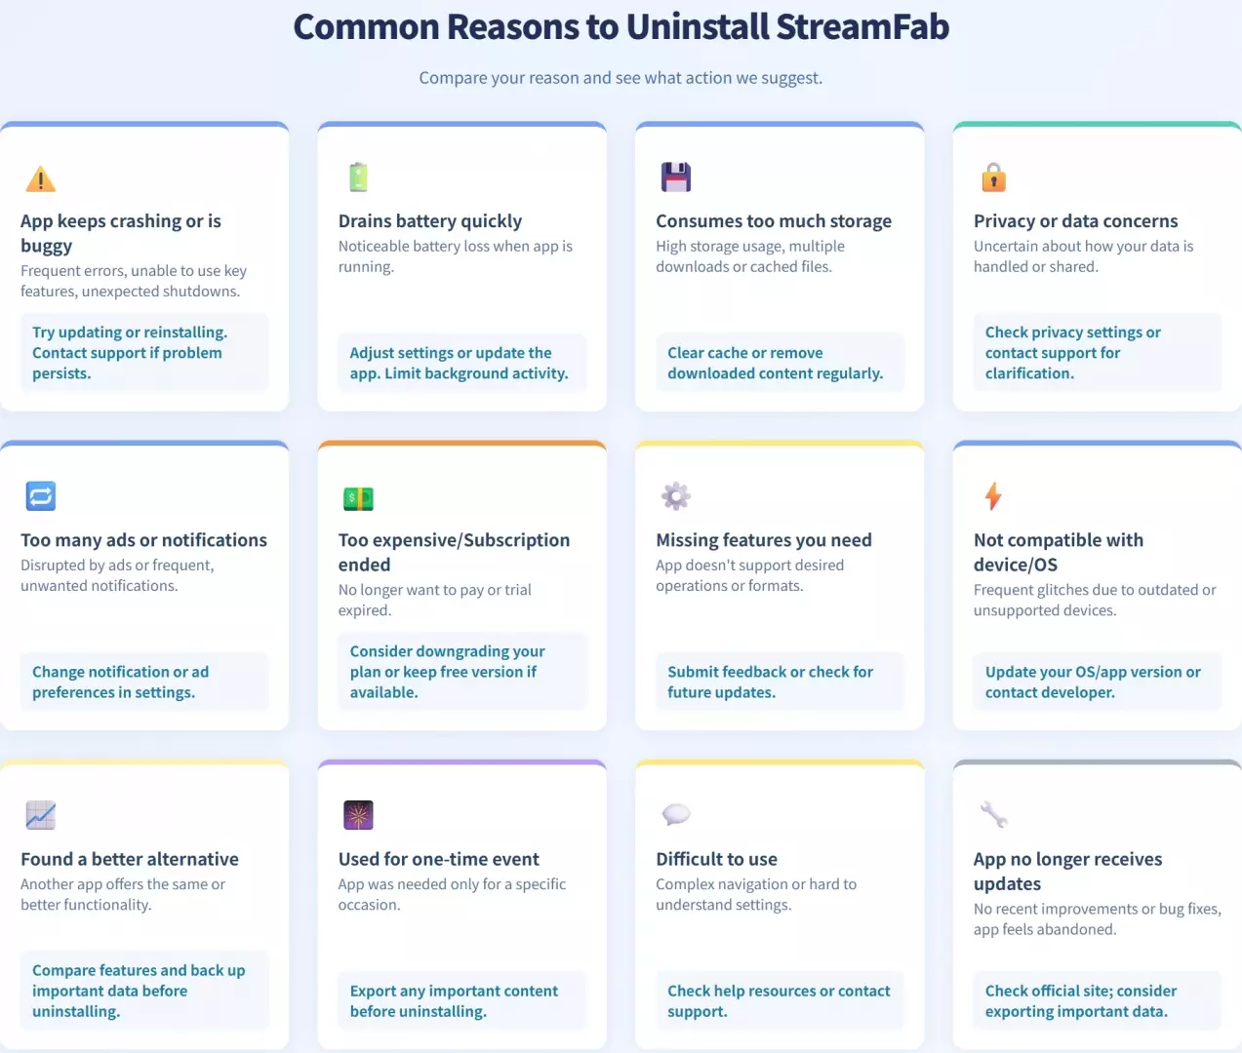Click the gear icon for missing features
The image size is (1242, 1053).
pyautogui.click(x=675, y=496)
